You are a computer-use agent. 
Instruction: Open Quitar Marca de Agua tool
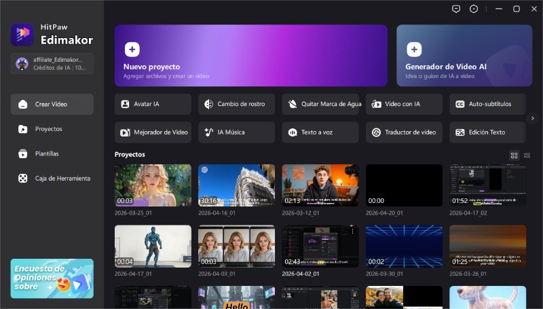pyautogui.click(x=320, y=104)
